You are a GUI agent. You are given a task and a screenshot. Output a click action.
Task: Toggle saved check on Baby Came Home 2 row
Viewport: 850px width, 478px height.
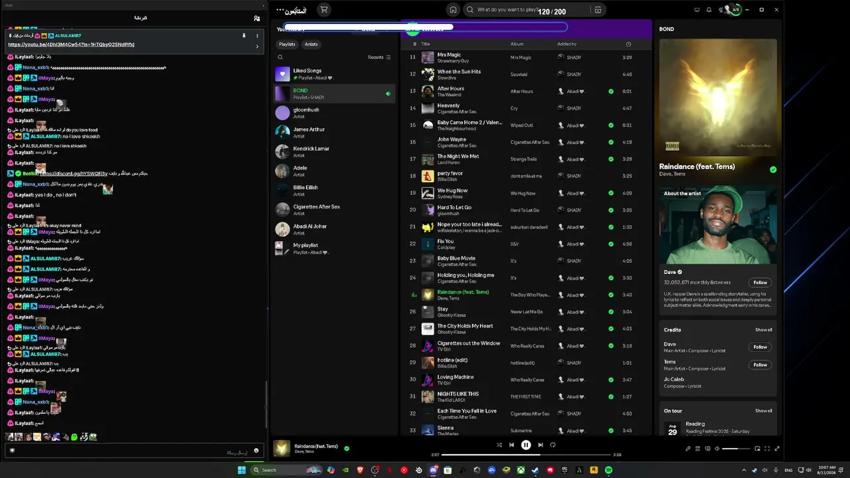coord(611,125)
